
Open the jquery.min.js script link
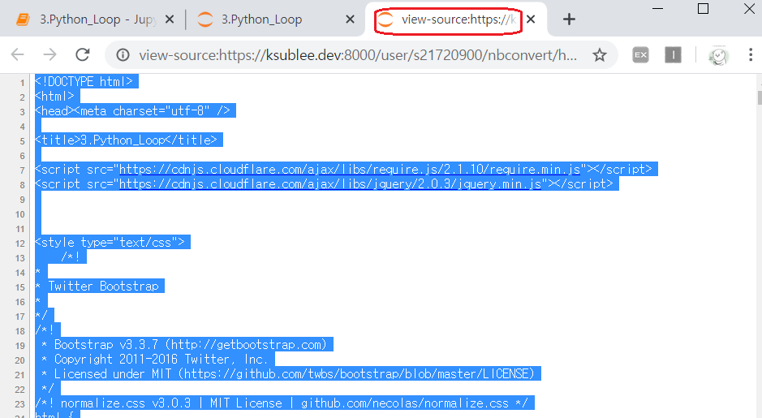click(330, 183)
